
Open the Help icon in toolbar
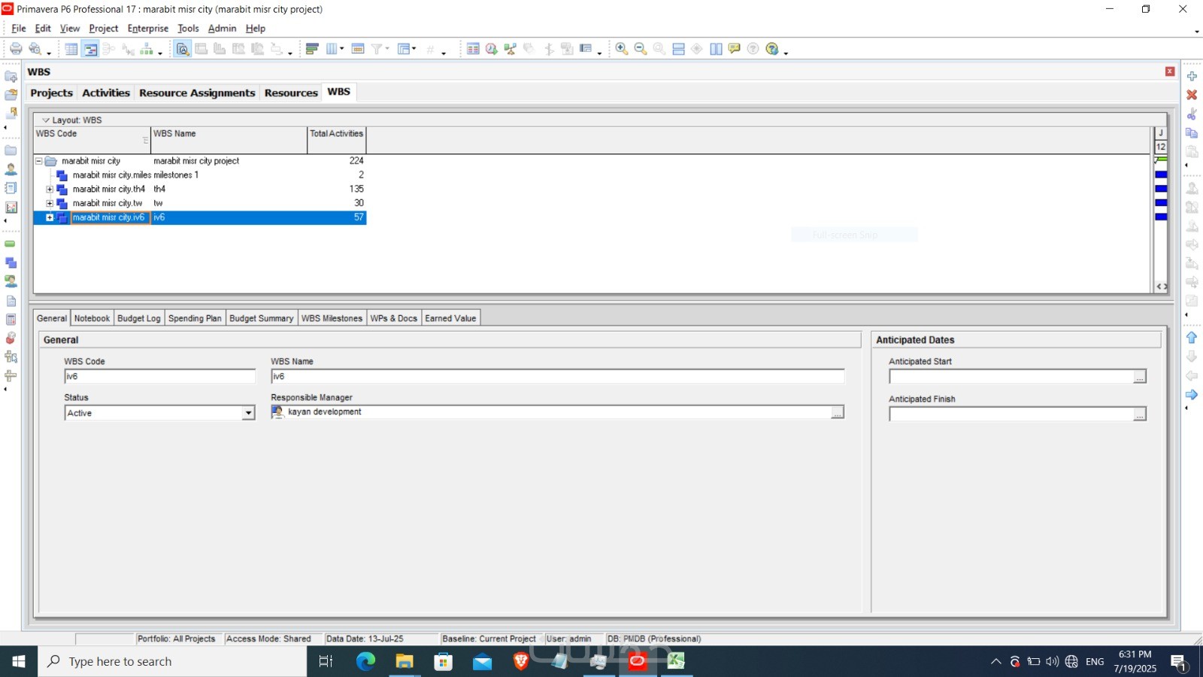click(772, 49)
